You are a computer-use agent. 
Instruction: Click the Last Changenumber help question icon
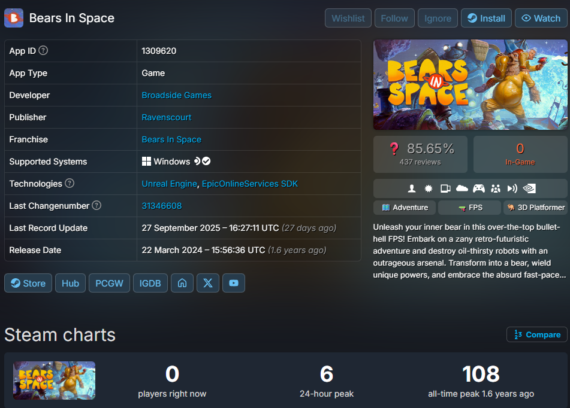point(96,205)
